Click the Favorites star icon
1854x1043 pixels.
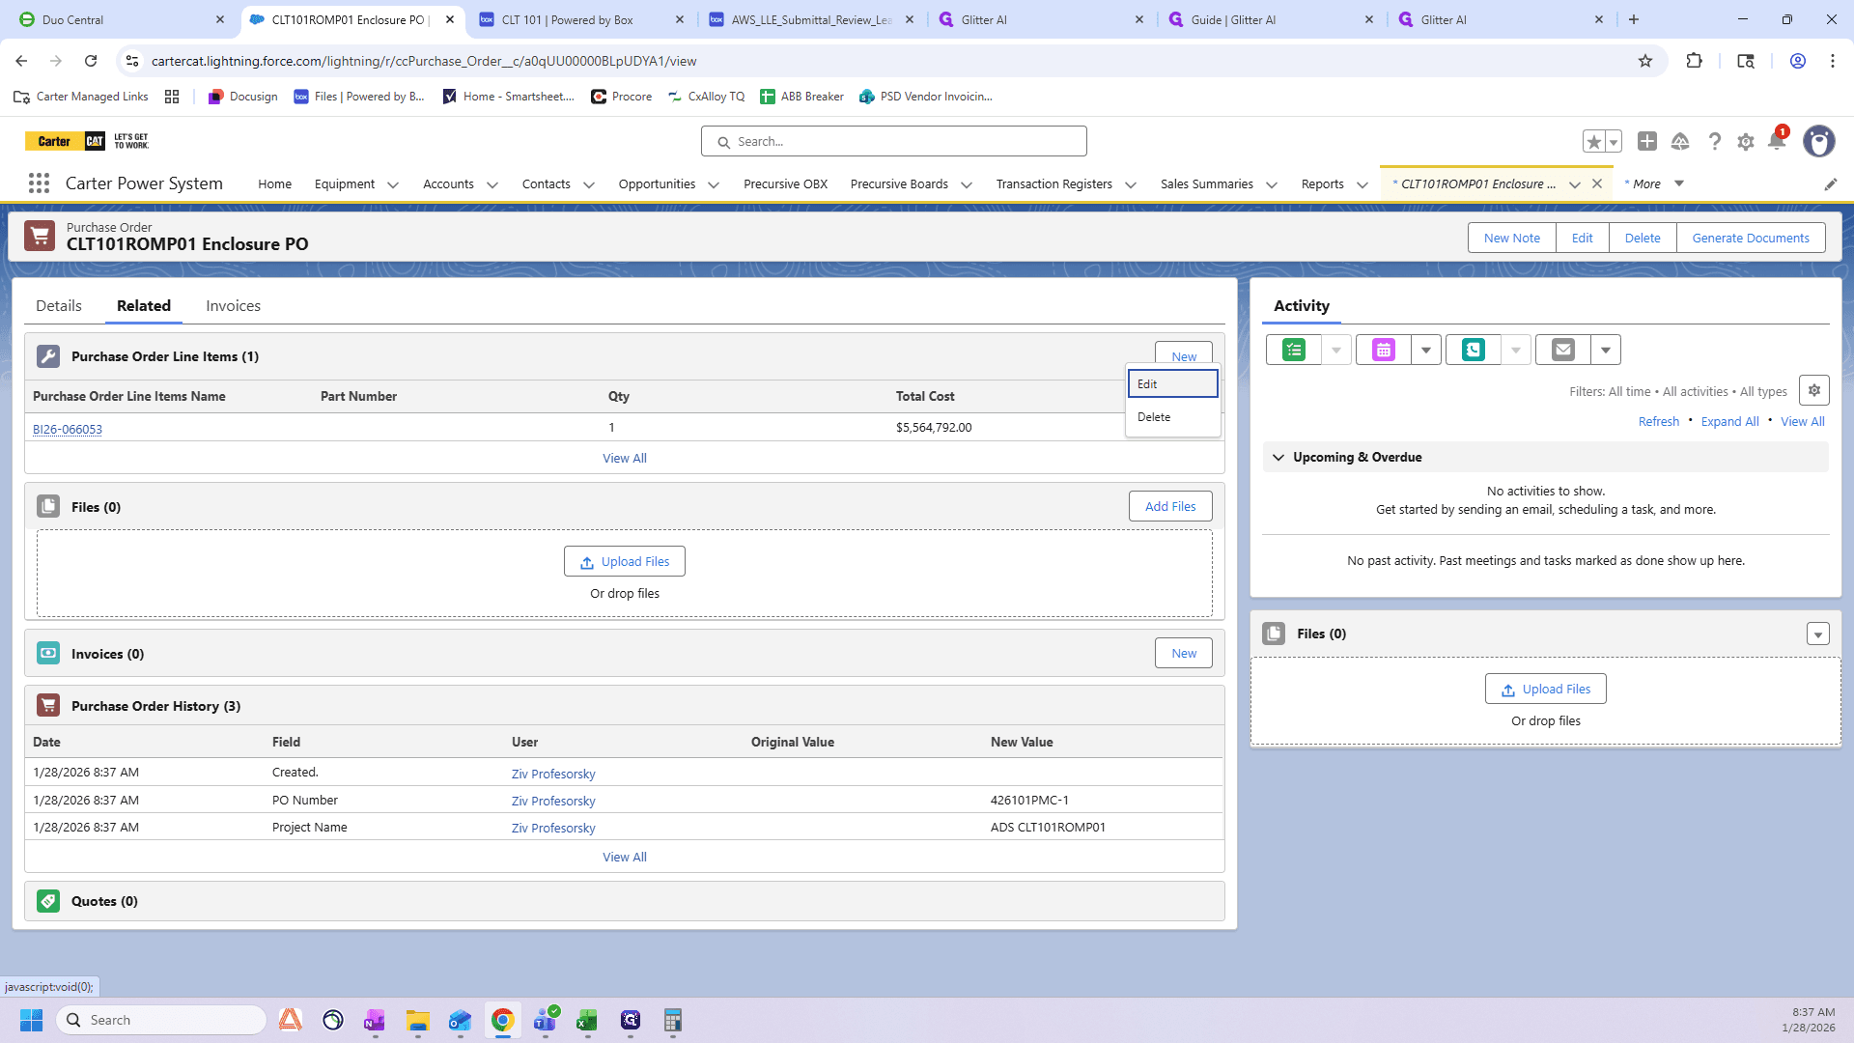coord(1593,142)
